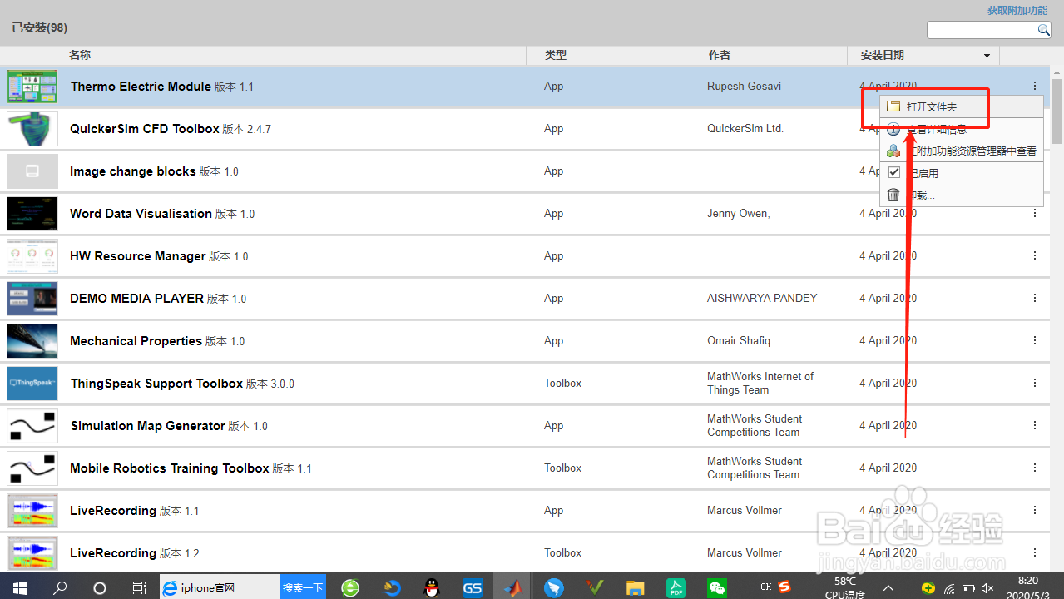The image size is (1064, 599).
Task: Open options menu for ThingSpeak Support Toolbox
Action: coord(1035,383)
